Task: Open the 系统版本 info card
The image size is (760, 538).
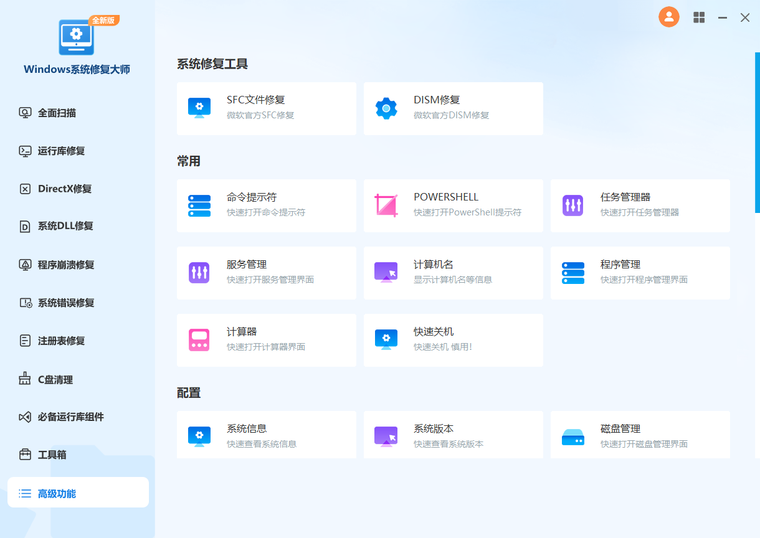Action: (x=454, y=435)
